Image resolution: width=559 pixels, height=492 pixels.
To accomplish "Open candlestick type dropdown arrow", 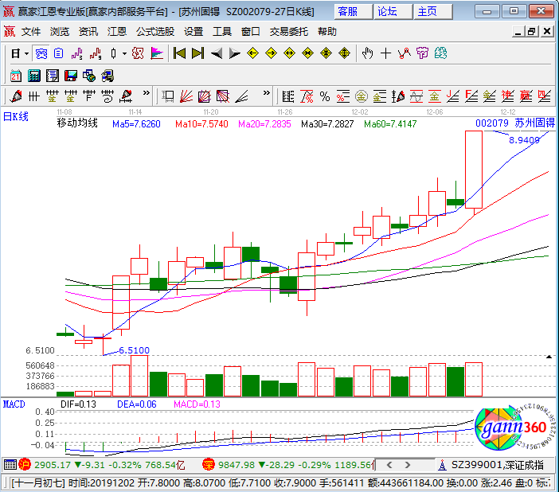I will pyautogui.click(x=124, y=54).
